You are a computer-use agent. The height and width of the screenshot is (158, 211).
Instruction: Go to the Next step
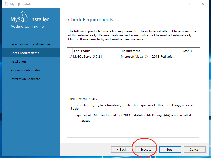(x=170, y=150)
